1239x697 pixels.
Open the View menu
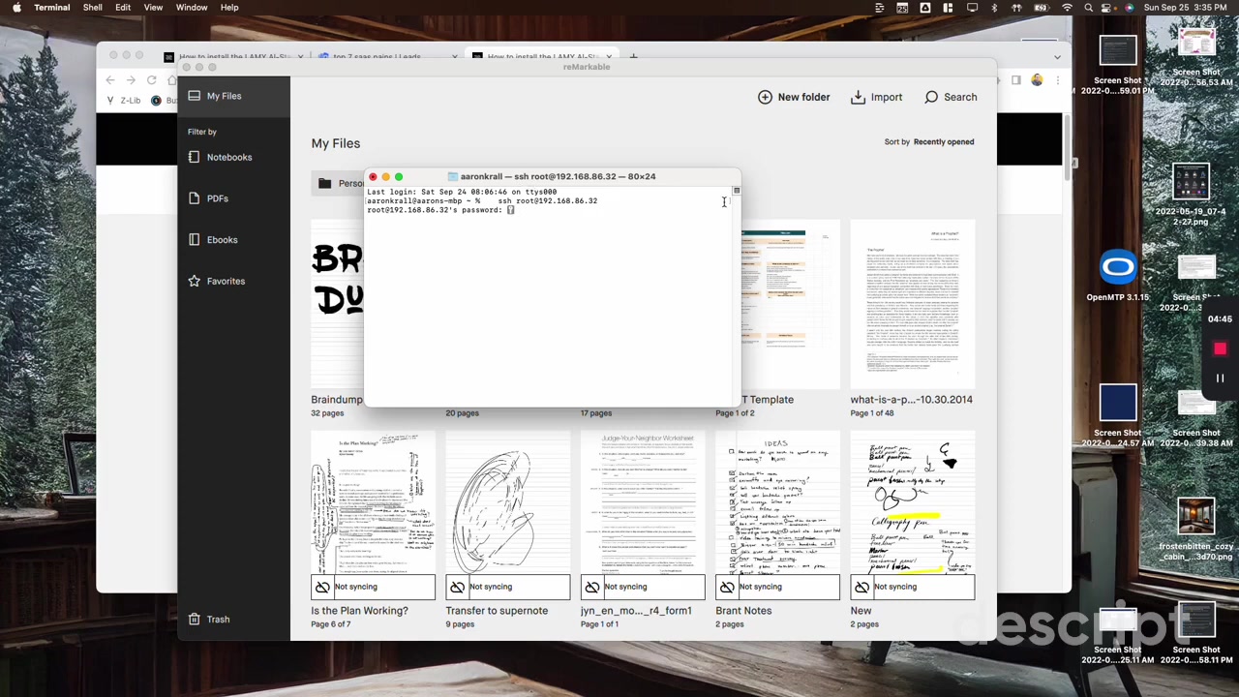click(153, 8)
